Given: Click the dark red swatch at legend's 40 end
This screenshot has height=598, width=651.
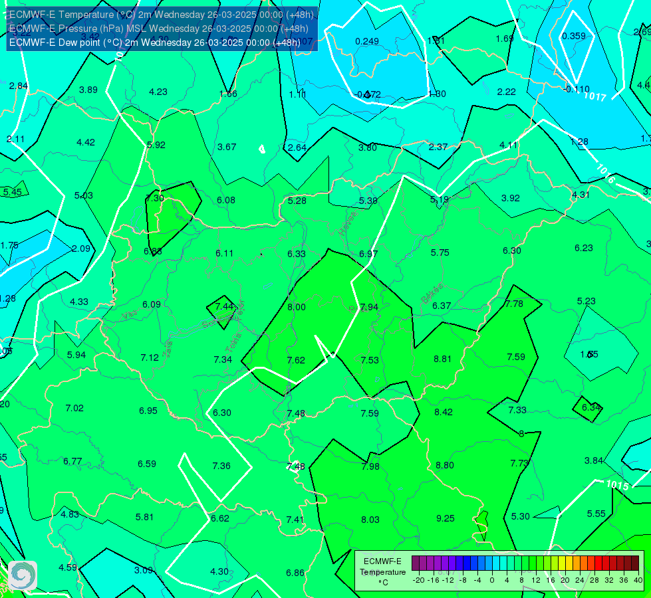Looking at the screenshot, I should click(x=635, y=563).
